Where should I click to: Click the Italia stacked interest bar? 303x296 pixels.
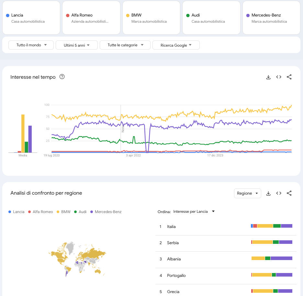[272, 226]
